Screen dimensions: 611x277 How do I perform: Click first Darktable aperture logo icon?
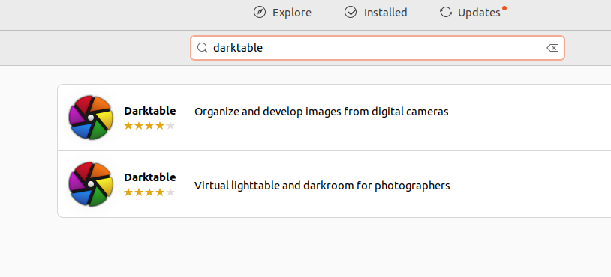(x=91, y=118)
